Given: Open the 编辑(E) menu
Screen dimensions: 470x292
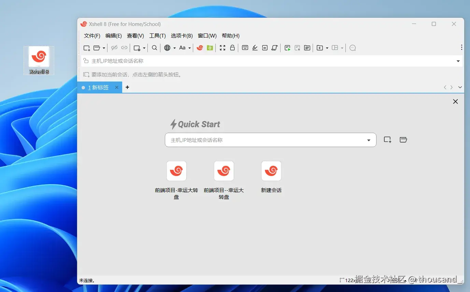Looking at the screenshot, I should (114, 36).
